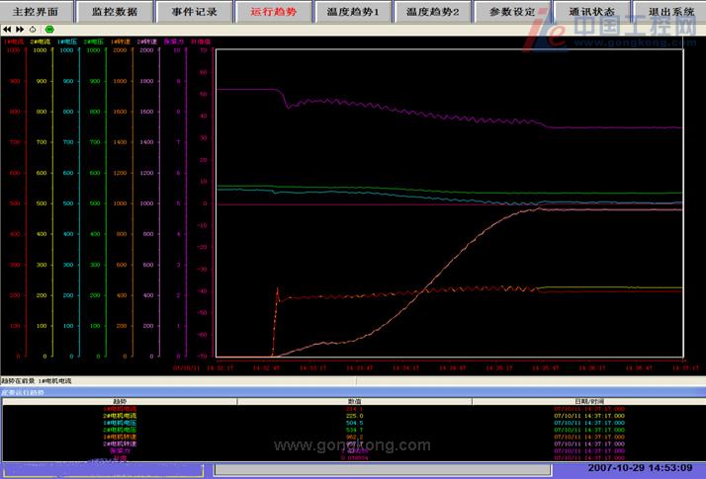The width and height of the screenshot is (706, 479).
Task: Open the 主控界面 main control screen
Action: (37, 12)
